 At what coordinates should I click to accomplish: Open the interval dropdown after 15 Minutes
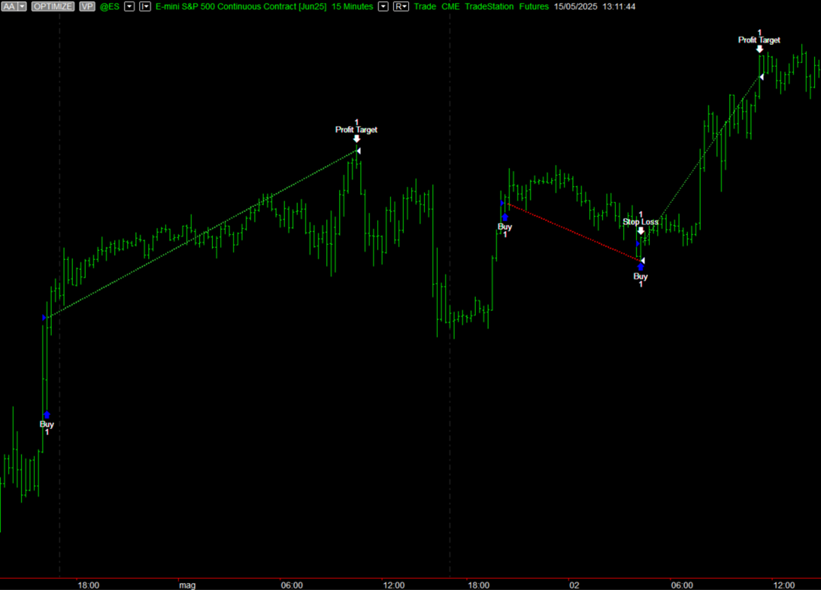coord(382,6)
